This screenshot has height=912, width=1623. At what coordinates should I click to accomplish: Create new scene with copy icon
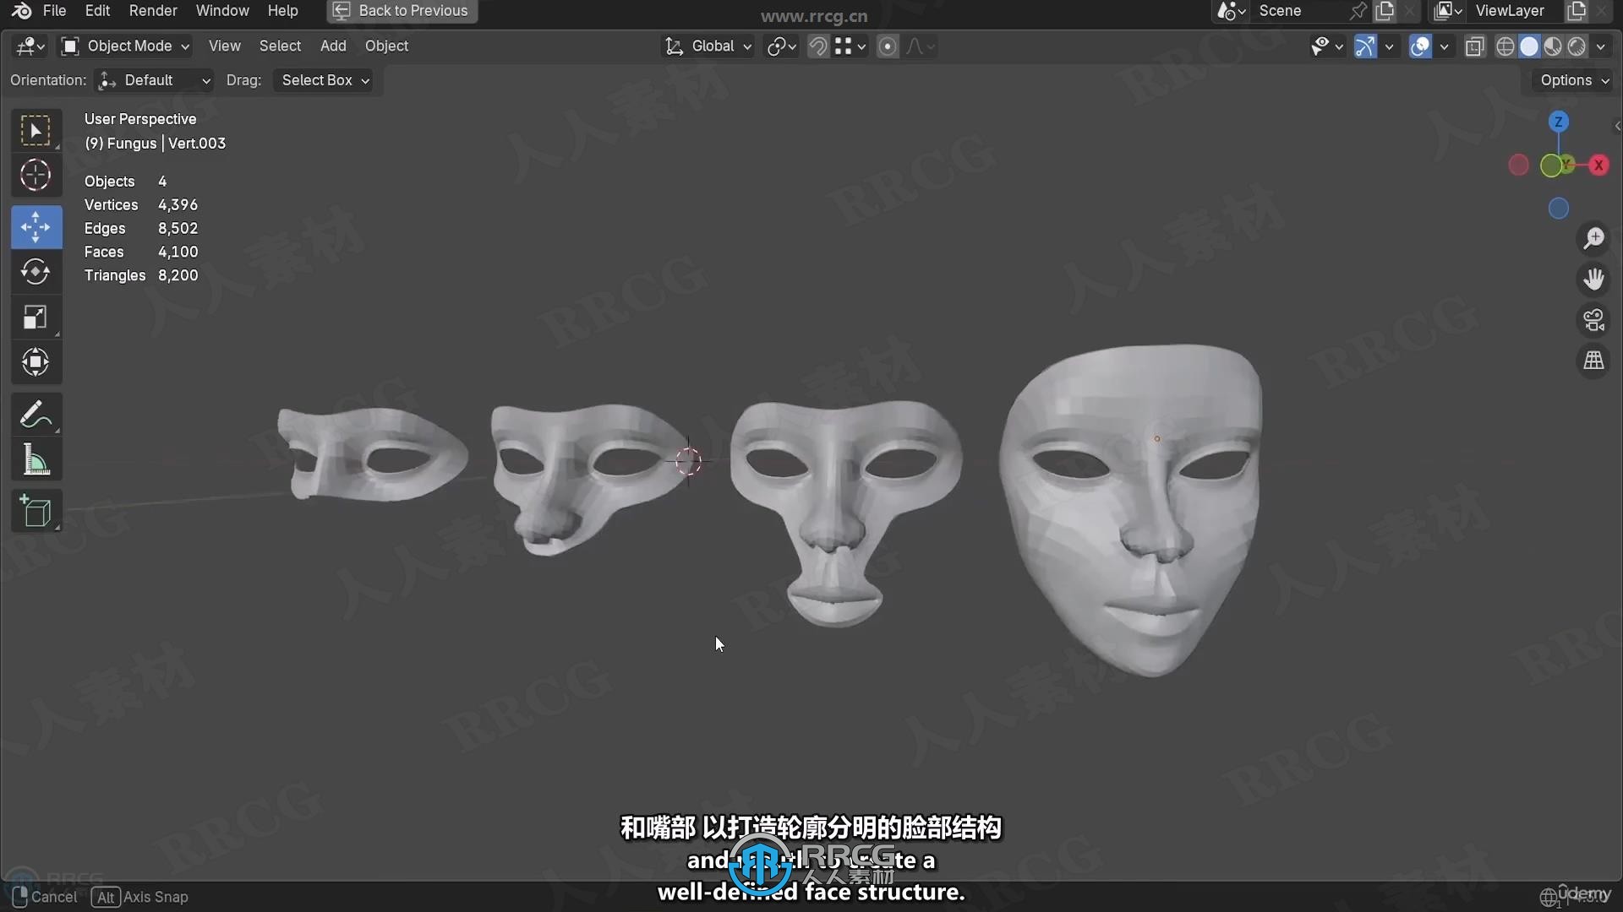point(1385,11)
